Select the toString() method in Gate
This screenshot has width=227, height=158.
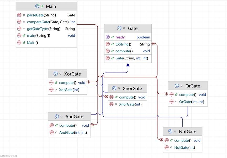[123, 44]
